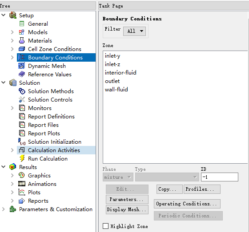The height and width of the screenshot is (232, 249).
Task: Click the Results colored cube icon
Action: point(13,167)
